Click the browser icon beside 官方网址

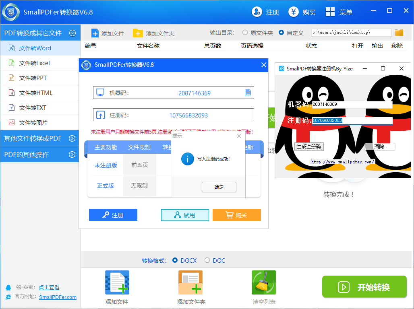pos(8,297)
